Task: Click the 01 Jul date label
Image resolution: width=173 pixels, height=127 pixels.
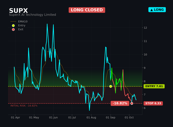Action: 72,118
